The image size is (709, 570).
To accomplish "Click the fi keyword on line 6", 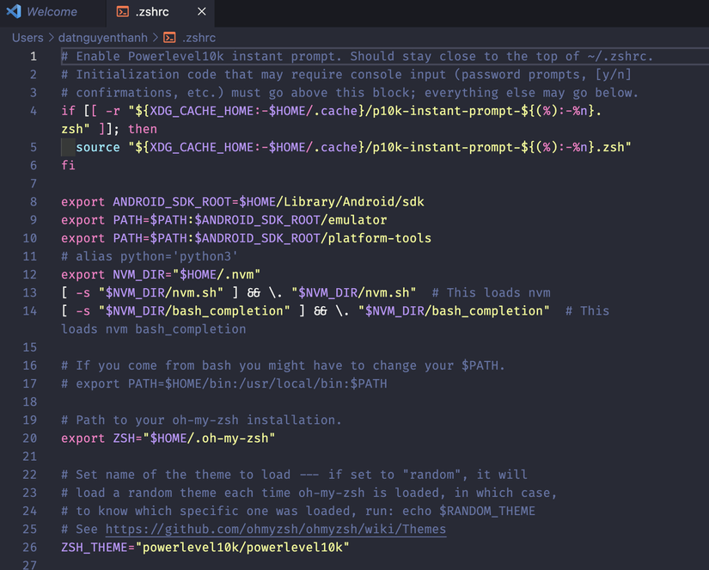I will tap(68, 165).
